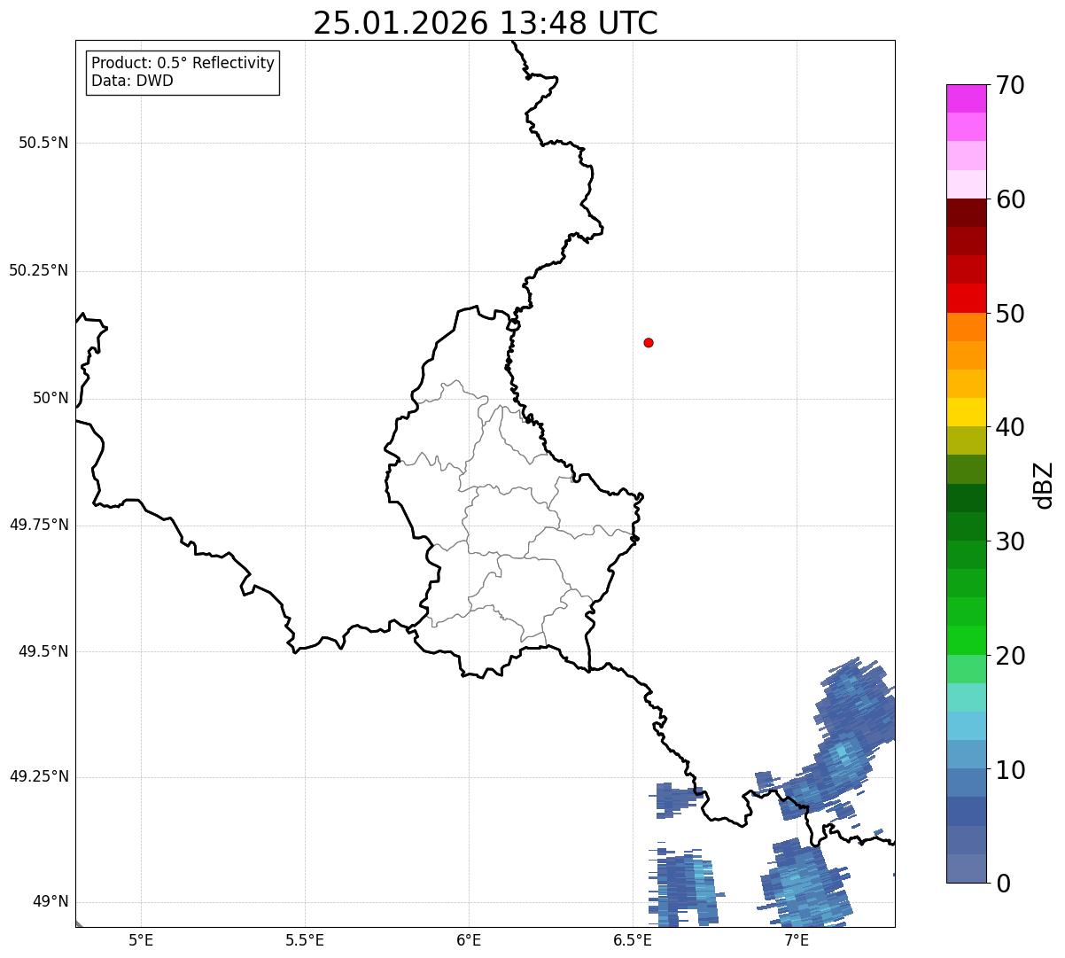Click the "dBZ" colorbar label
Viewport: 1065px width, 958px height.
pos(1044,484)
